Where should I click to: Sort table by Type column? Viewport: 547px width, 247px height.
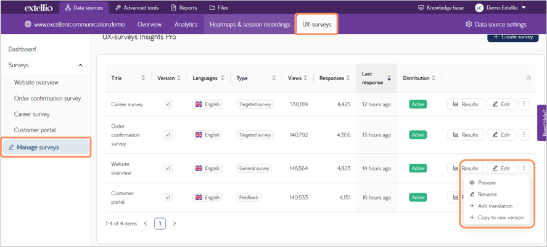274,78
